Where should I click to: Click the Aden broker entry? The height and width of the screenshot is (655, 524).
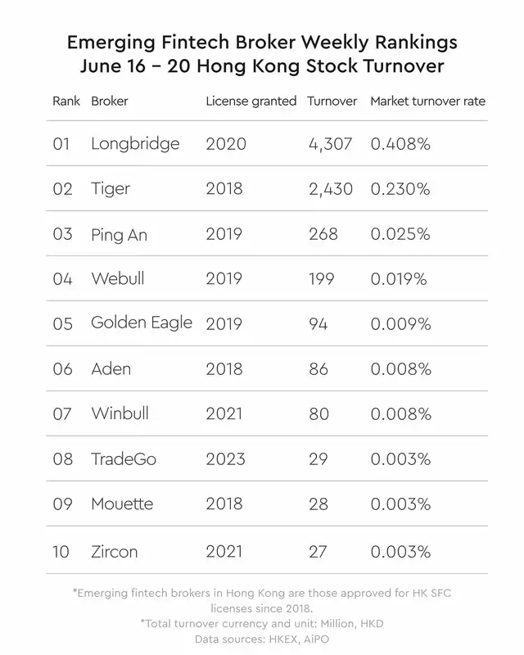[x=111, y=369]
